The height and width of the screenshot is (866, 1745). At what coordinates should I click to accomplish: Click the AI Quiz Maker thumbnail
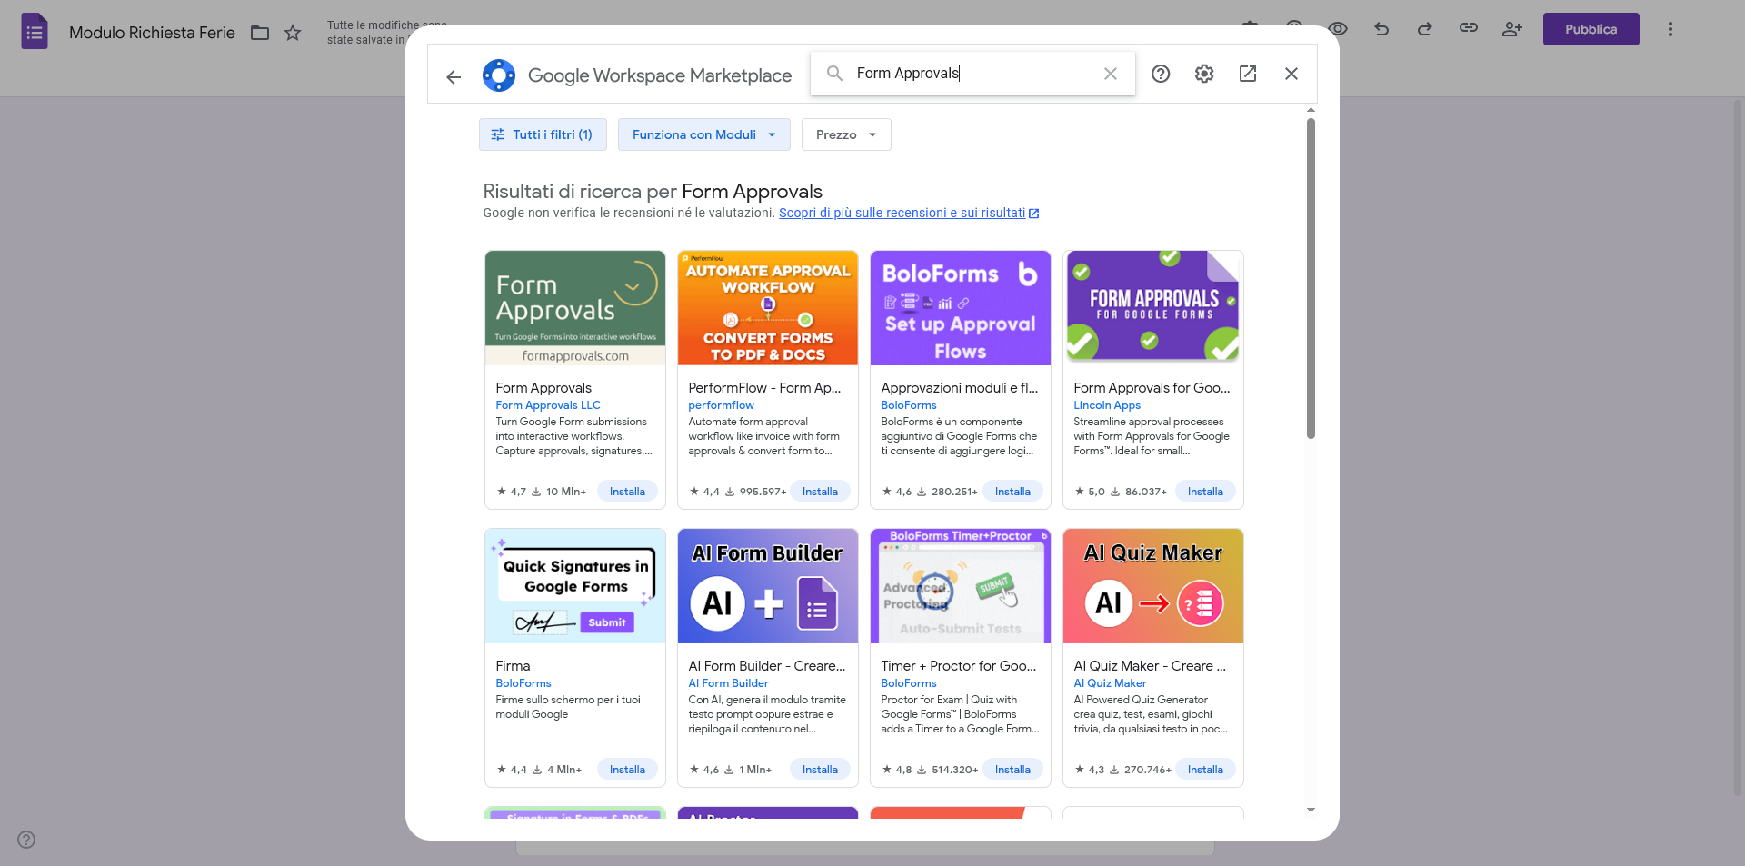1152,585
